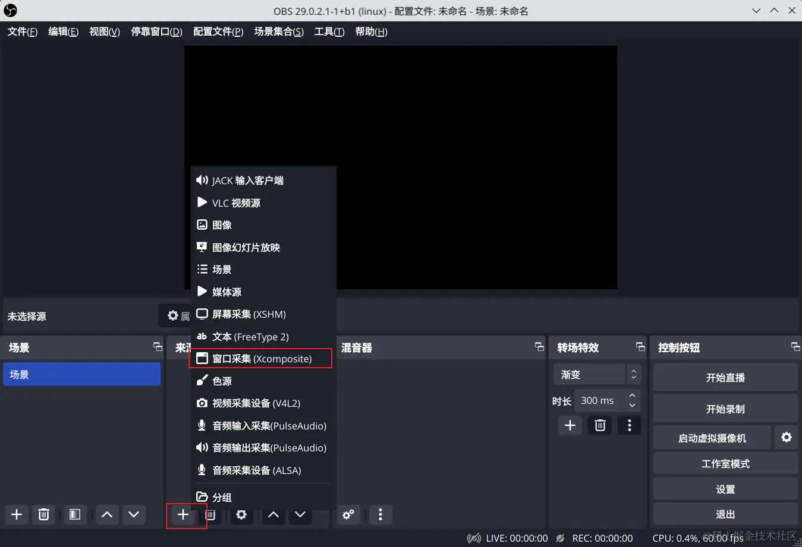Viewport: 802px width, 547px height.
Task: Move the scene up with the arrow icon
Action: click(x=107, y=514)
